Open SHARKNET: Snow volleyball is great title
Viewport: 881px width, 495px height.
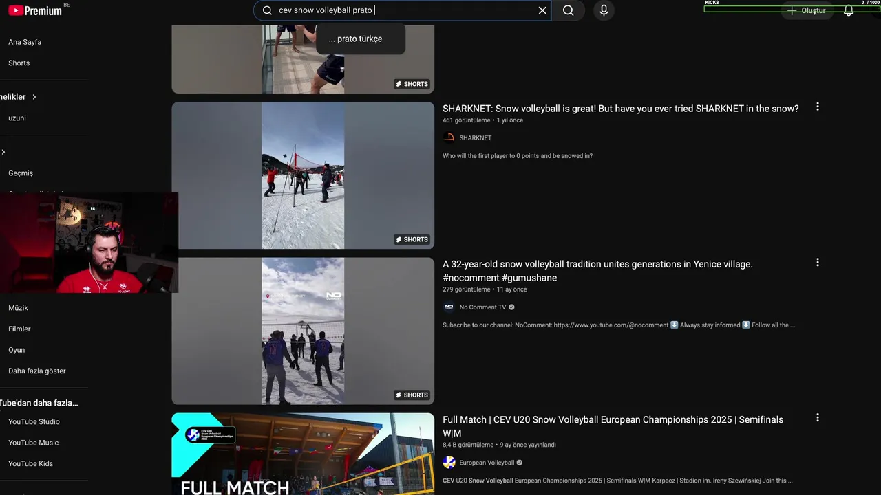621,109
